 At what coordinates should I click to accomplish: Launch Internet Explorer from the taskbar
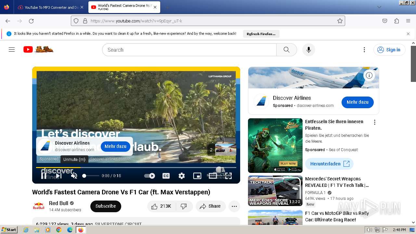[x=26, y=230]
